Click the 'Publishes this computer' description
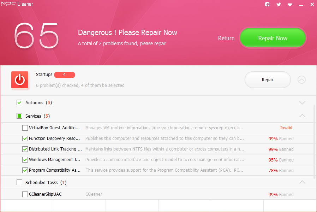317x212 pixels. click(165, 139)
